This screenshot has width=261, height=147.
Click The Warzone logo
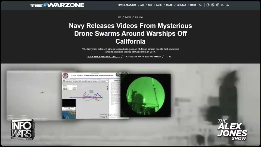57,5
